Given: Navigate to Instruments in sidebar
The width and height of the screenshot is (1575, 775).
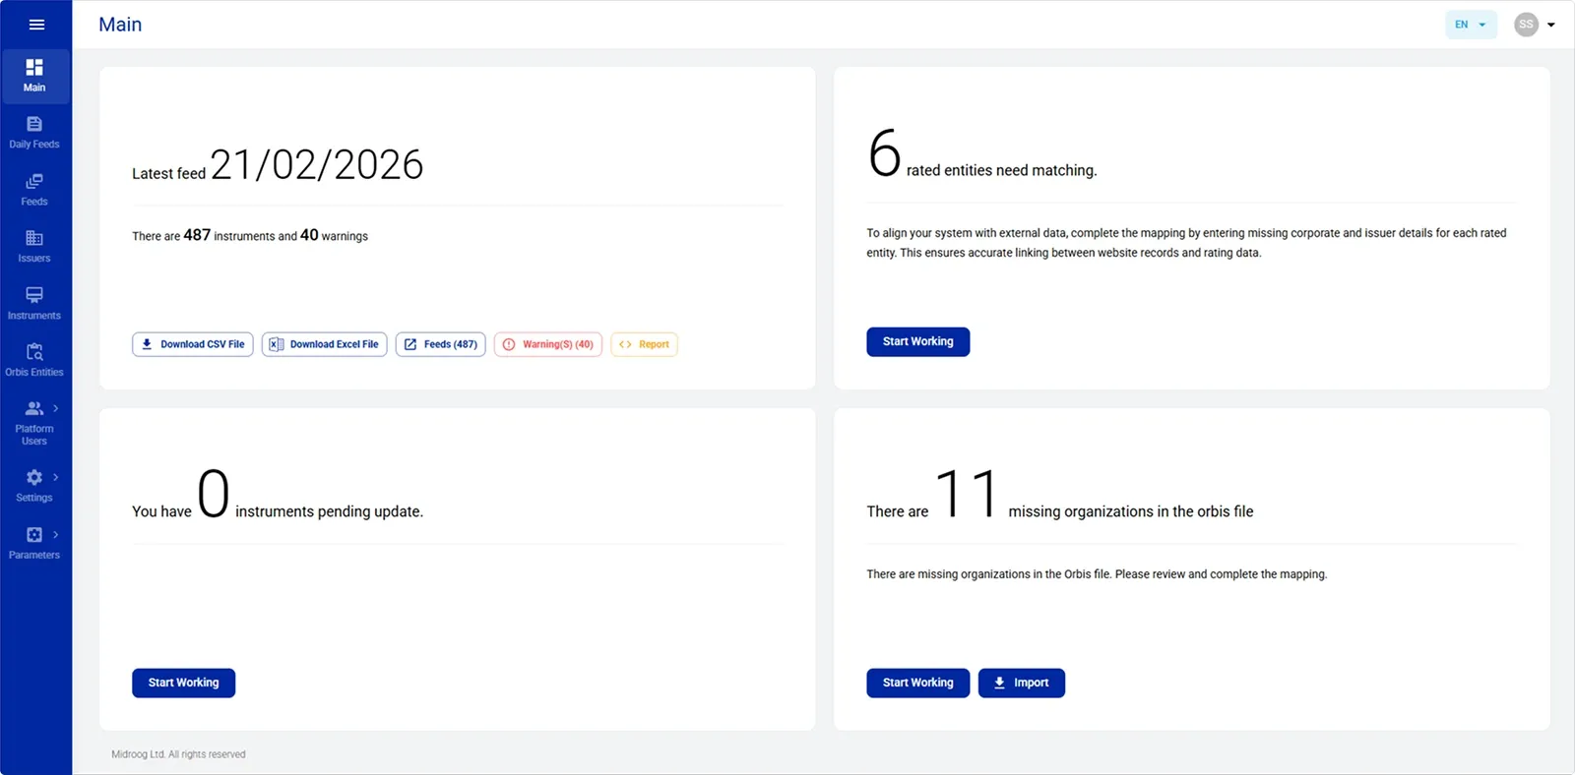Looking at the screenshot, I should [x=34, y=303].
